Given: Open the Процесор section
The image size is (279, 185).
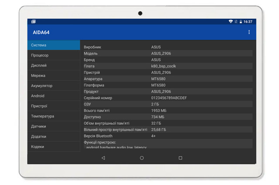Looking at the screenshot, I should (54, 55).
